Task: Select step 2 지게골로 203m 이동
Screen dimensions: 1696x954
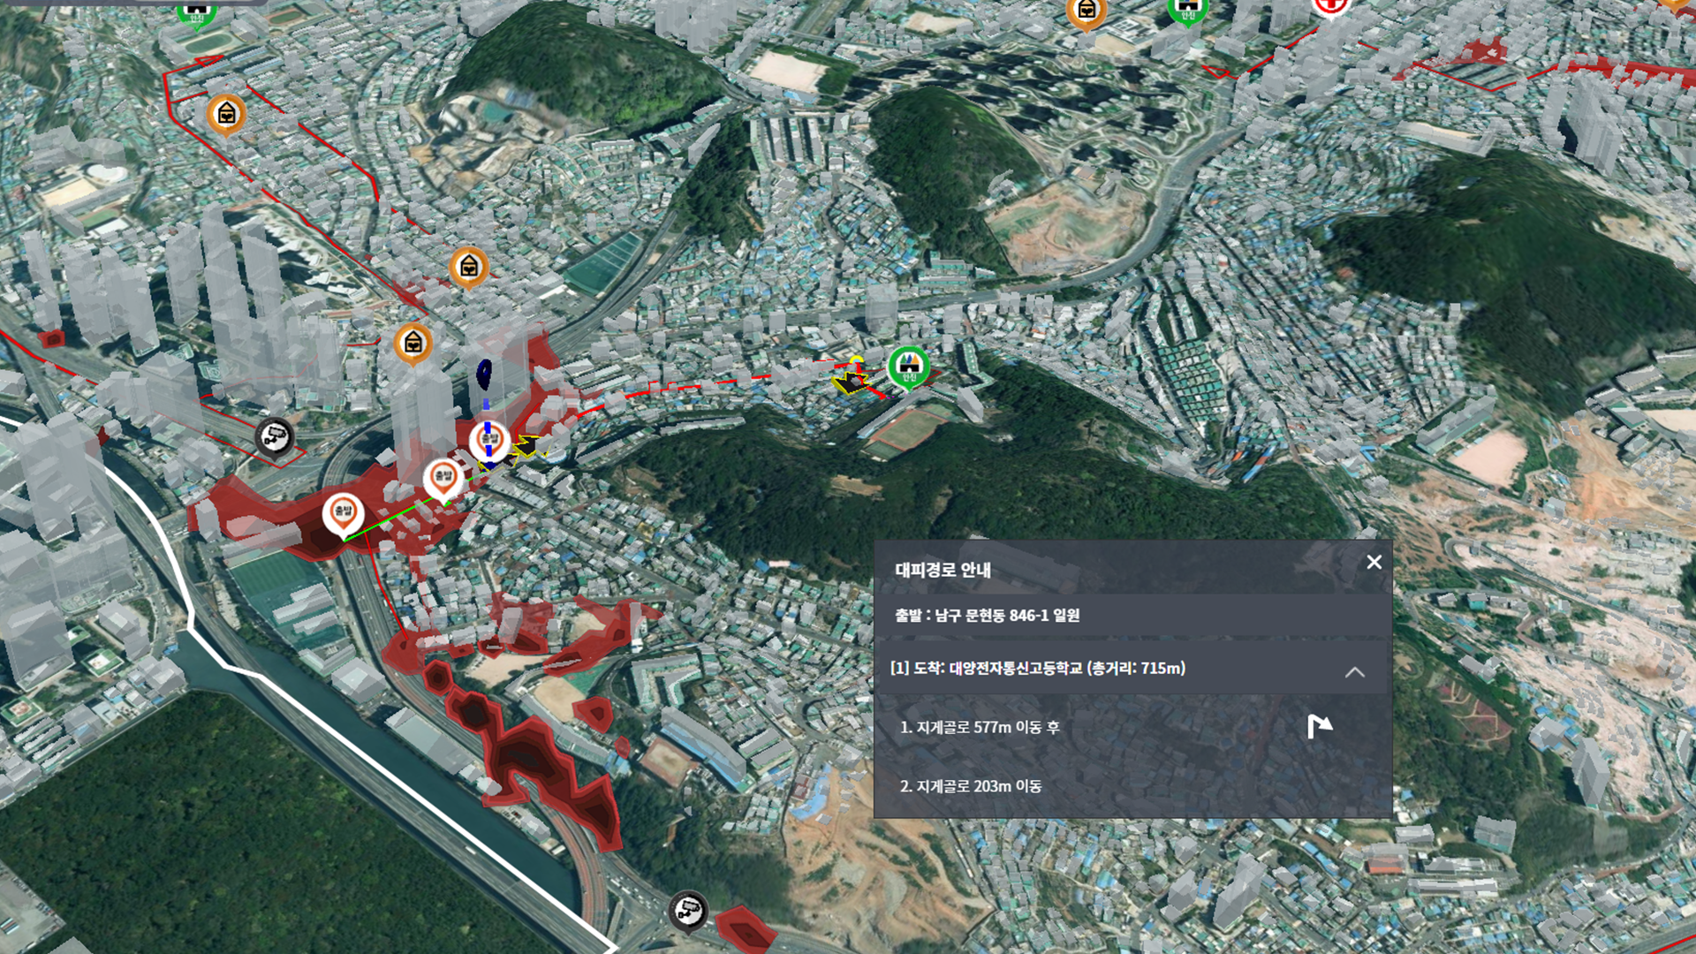Action: tap(970, 785)
